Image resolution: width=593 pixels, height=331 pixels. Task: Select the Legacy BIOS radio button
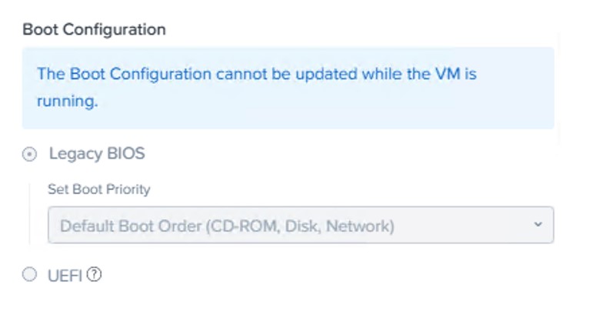(x=29, y=154)
